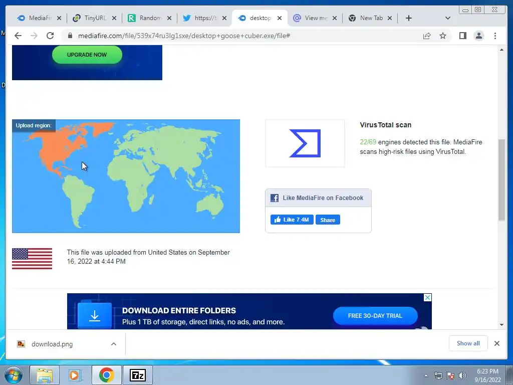This screenshot has height=385, width=513.
Task: Click the network tray icon
Action: (x=438, y=375)
